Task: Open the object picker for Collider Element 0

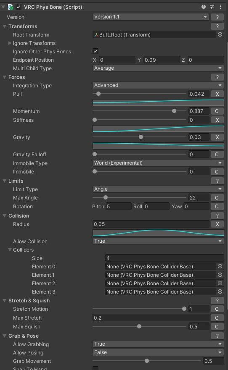Action: click(x=220, y=266)
